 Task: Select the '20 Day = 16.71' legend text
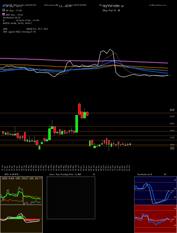14,6
